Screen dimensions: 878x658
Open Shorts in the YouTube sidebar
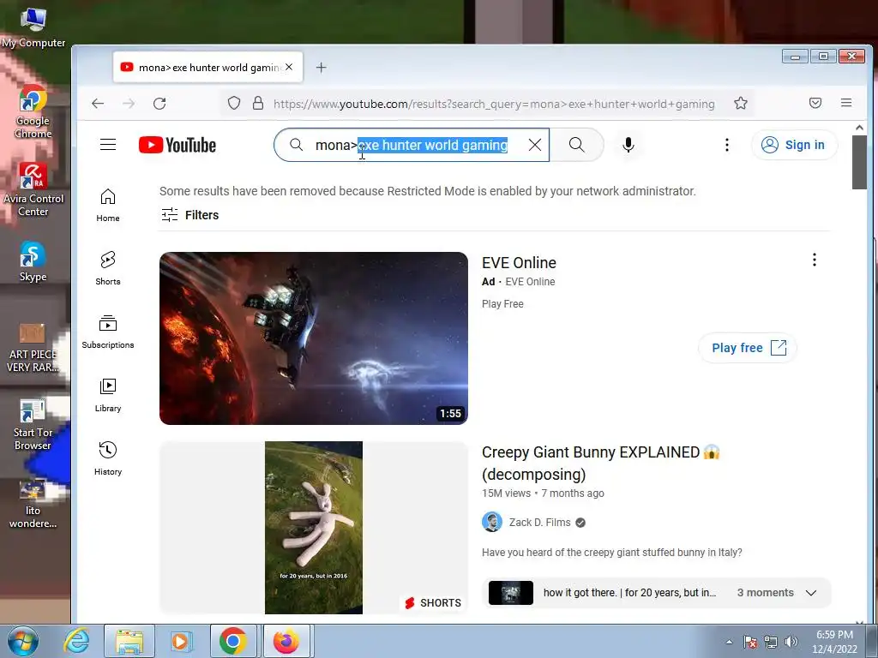pyautogui.click(x=108, y=268)
